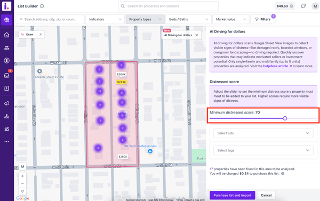The width and height of the screenshot is (320, 201).
Task: Open the analytics chart sidebar icon
Action: click(6, 129)
